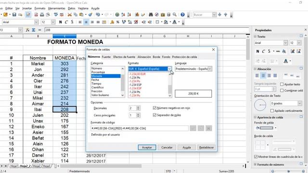Viewport: 308px width, 173px height.
Task: Open sidebar font name Arial dropdown
Action: pos(285,43)
